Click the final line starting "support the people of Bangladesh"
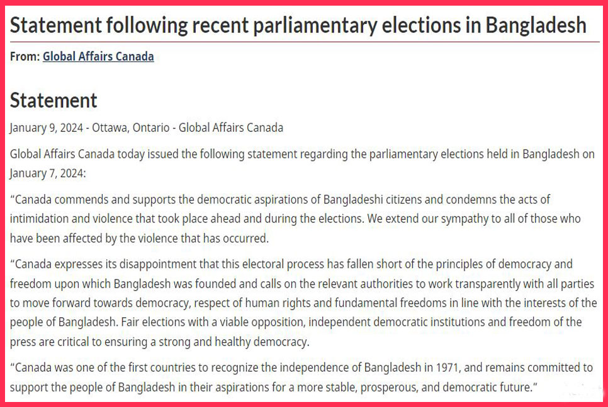This screenshot has width=608, height=407. click(274, 388)
